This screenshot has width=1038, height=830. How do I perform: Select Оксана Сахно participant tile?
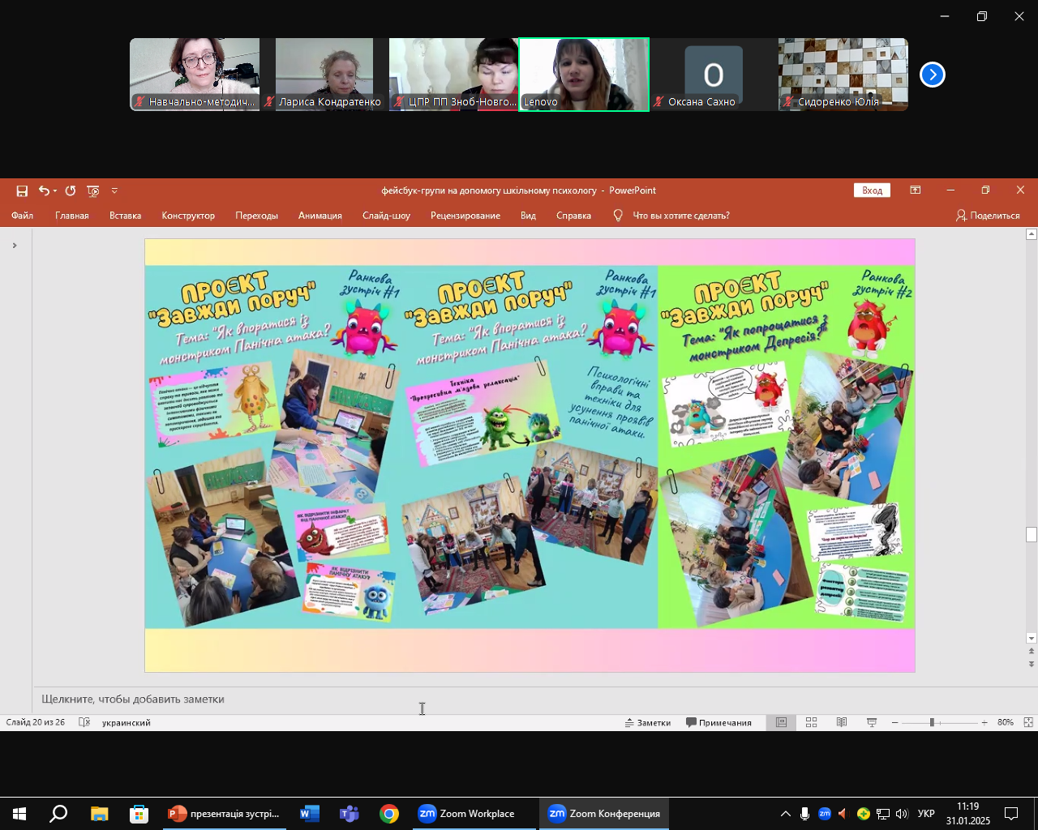click(x=714, y=75)
